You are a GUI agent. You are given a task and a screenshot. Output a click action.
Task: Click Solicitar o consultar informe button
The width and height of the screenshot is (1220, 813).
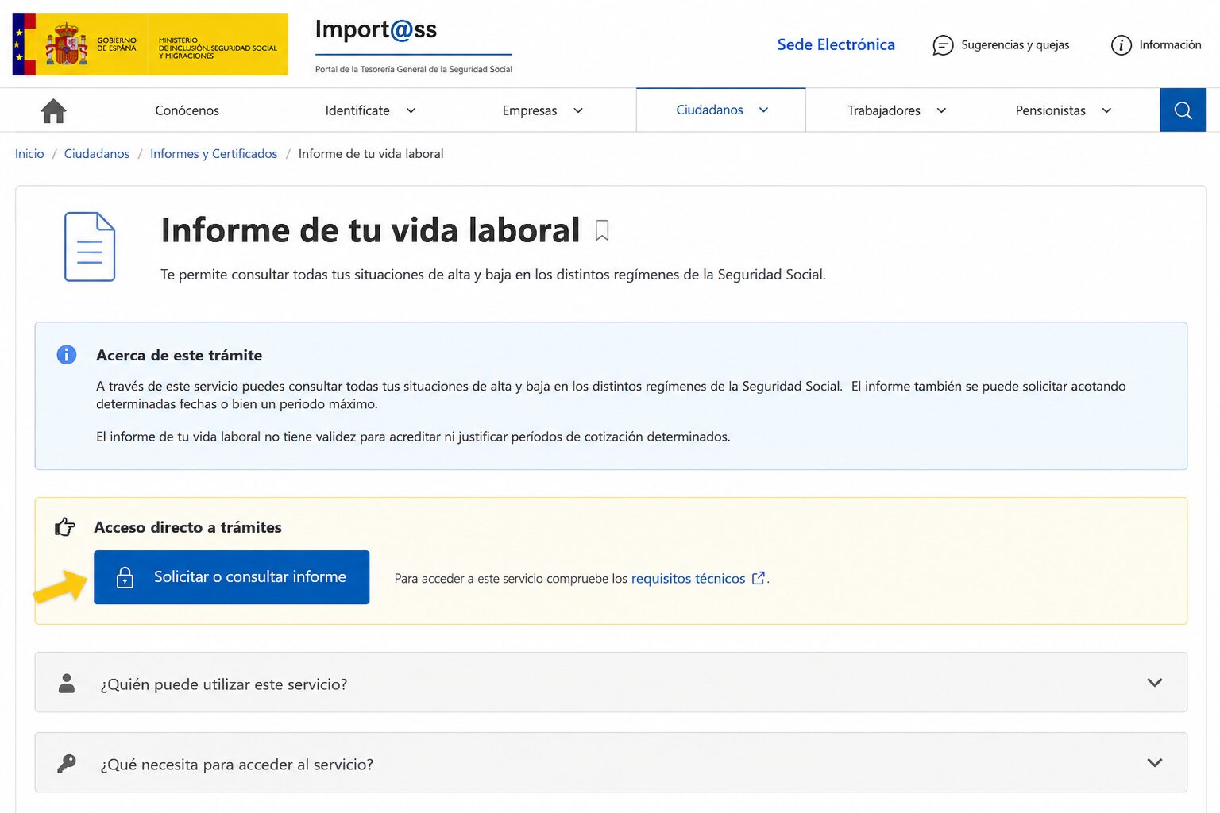click(x=231, y=577)
